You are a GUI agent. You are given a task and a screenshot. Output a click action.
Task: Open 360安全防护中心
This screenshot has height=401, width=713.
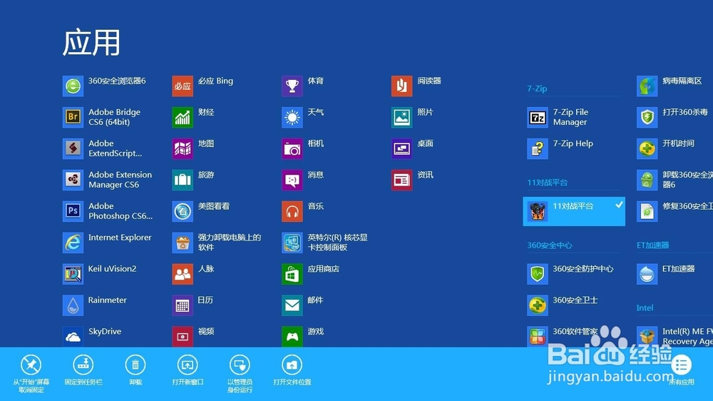(x=538, y=274)
